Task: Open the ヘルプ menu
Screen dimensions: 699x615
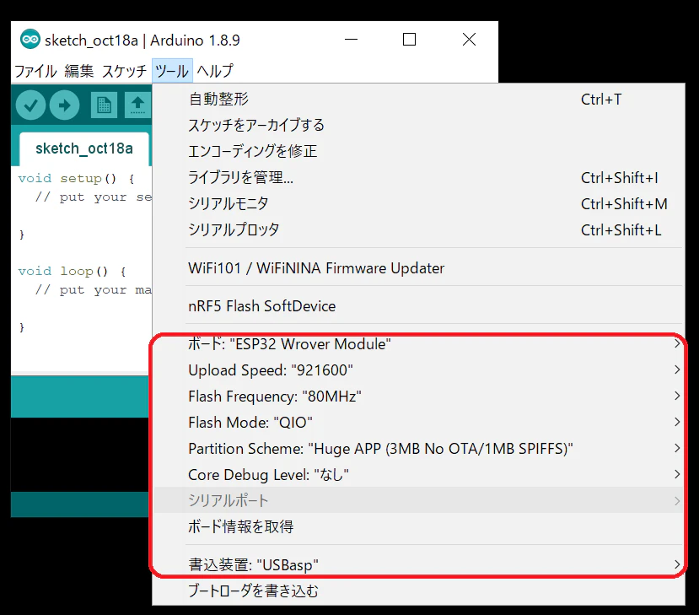Action: 215,71
